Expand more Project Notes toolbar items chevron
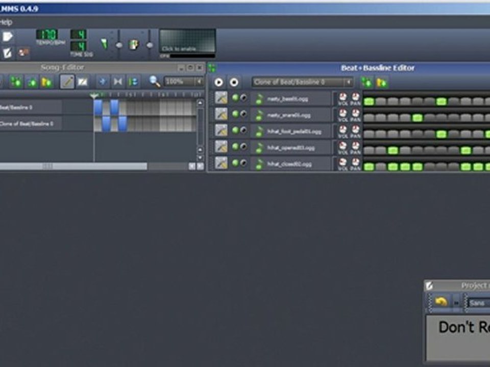Screen dimensions: 490x367 pyautogui.click(x=456, y=303)
